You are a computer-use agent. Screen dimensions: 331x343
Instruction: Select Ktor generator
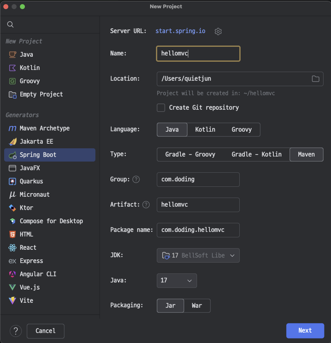tap(50, 208)
